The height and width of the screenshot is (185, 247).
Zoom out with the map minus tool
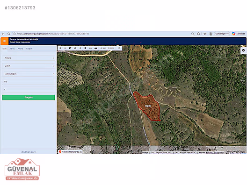[65, 48]
